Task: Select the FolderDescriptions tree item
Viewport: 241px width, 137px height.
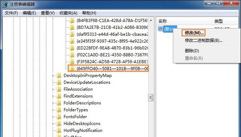Action: pos(82,103)
